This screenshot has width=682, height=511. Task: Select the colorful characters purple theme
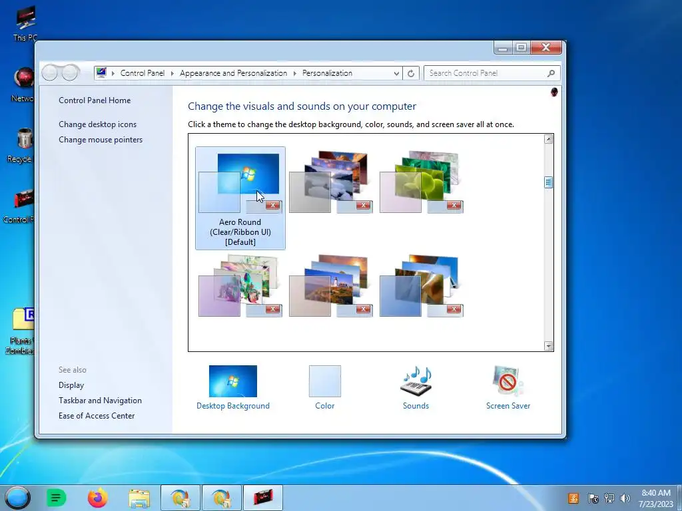(x=240, y=285)
